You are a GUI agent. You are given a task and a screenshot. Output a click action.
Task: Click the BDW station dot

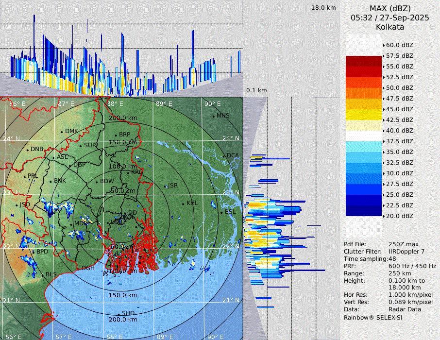[x=97, y=182]
